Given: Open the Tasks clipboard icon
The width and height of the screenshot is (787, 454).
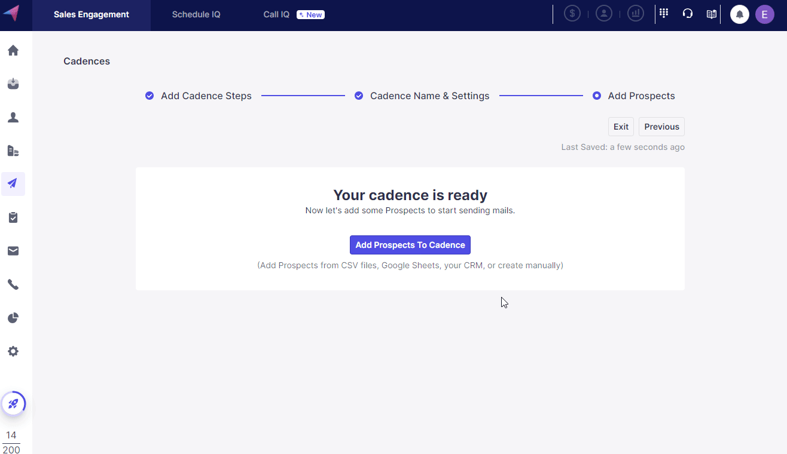Looking at the screenshot, I should pos(13,217).
